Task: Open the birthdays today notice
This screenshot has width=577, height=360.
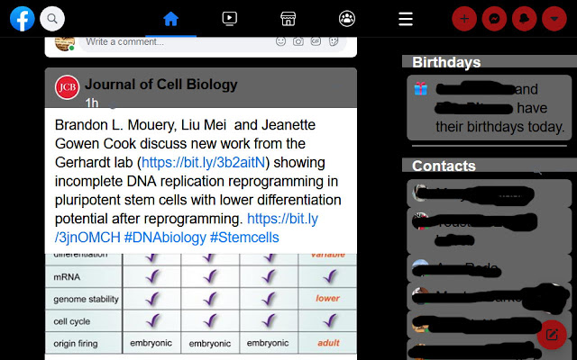Action: (489, 108)
